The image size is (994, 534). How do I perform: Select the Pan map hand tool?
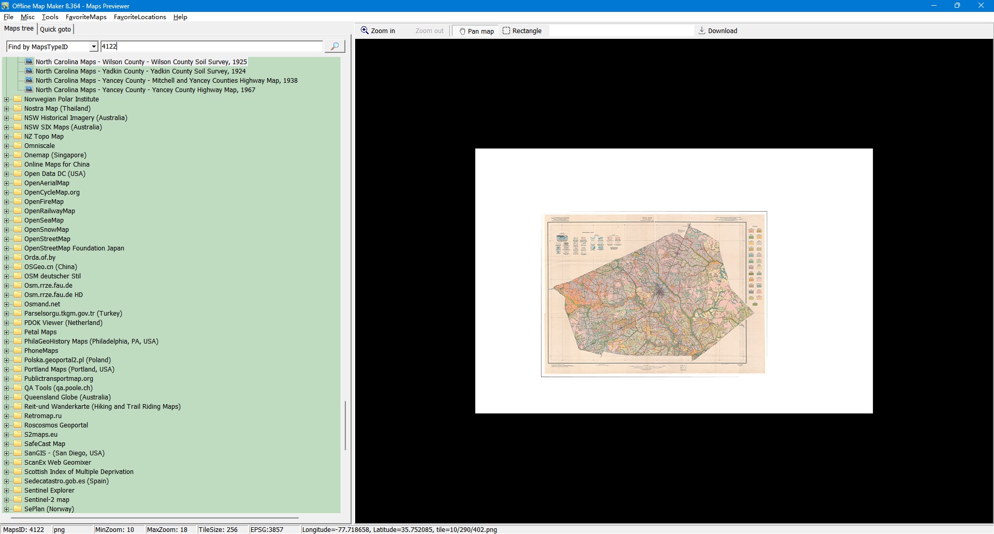[x=476, y=31]
